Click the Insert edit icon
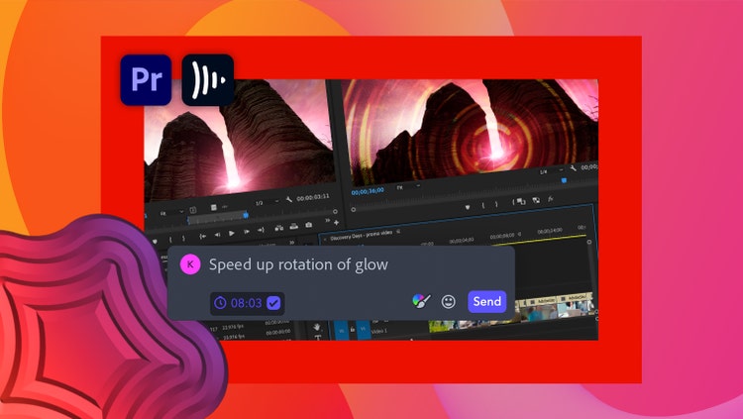 (279, 228)
